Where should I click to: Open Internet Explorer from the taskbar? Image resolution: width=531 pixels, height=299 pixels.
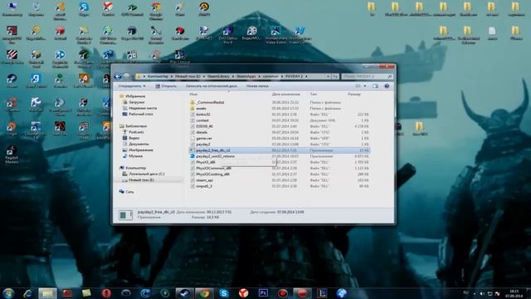point(27,293)
